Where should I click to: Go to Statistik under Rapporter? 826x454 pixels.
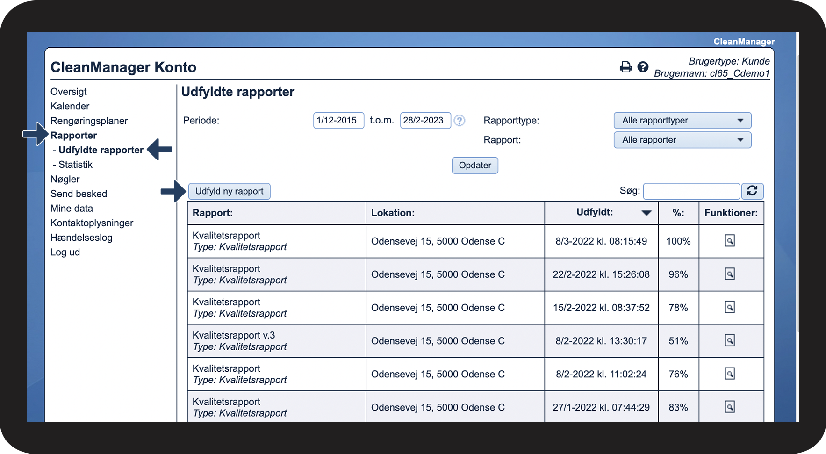click(x=75, y=165)
